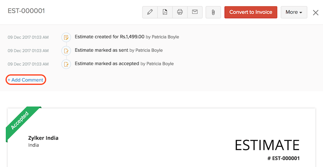
Task: Click Convert to Invoice button
Action: coord(251,12)
